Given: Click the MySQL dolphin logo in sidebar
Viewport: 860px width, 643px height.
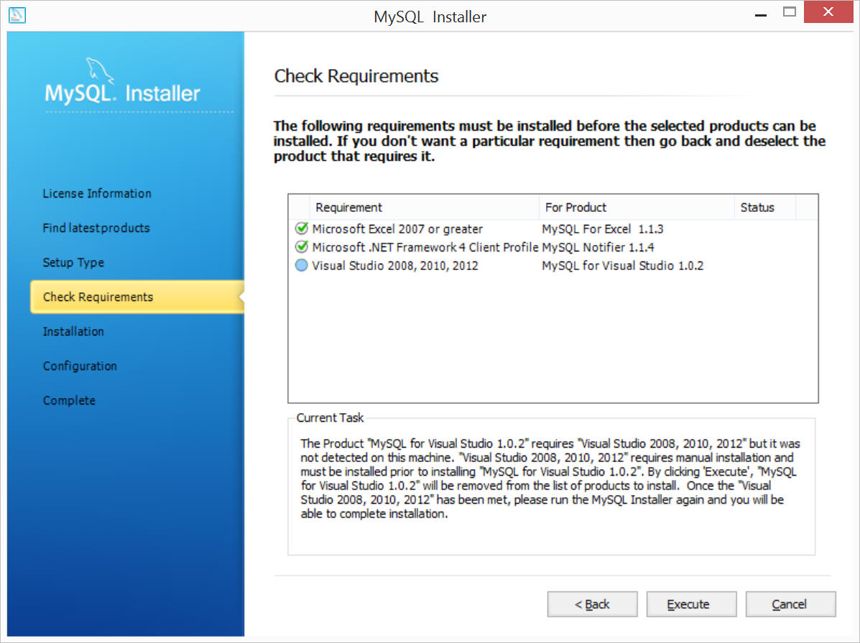Looking at the screenshot, I should click(100, 71).
